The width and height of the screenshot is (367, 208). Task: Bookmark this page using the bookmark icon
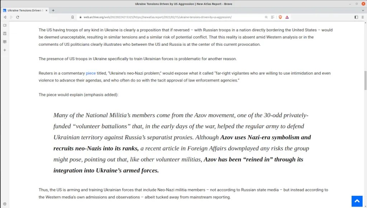point(72,17)
